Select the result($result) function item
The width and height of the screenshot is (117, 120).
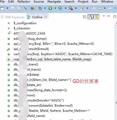click(x=31, y=49)
